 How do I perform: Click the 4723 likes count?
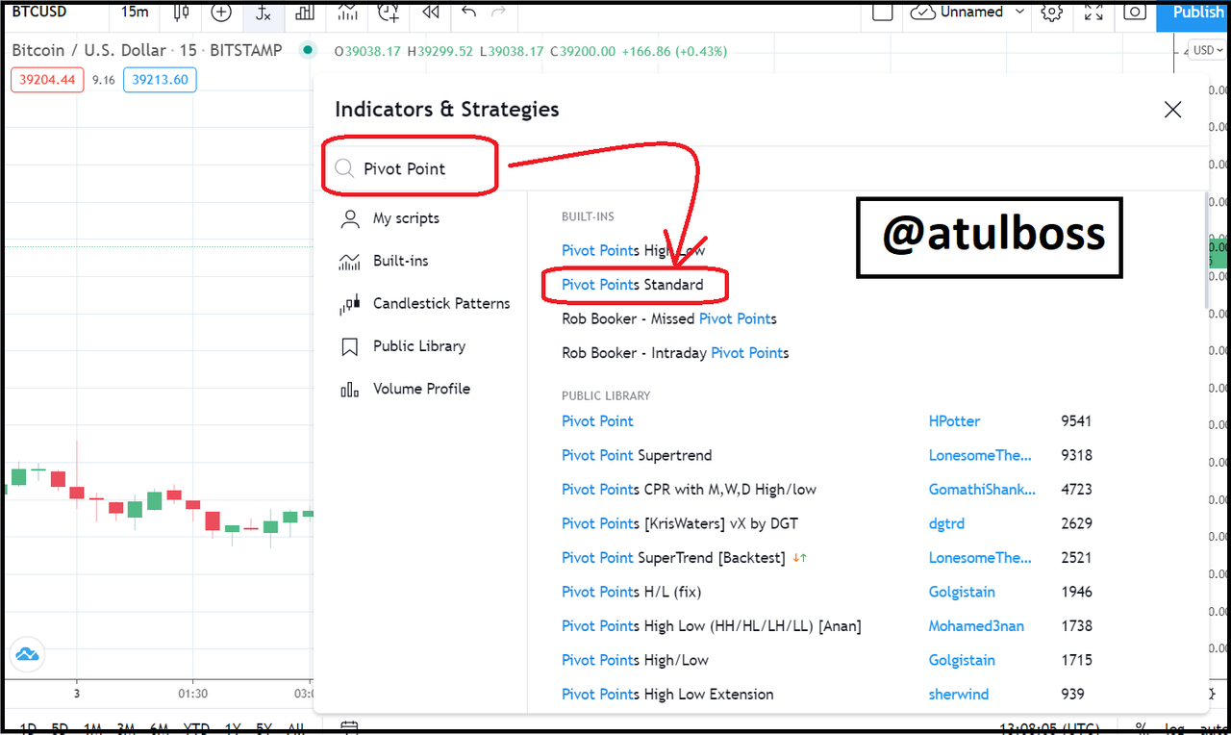1076,490
